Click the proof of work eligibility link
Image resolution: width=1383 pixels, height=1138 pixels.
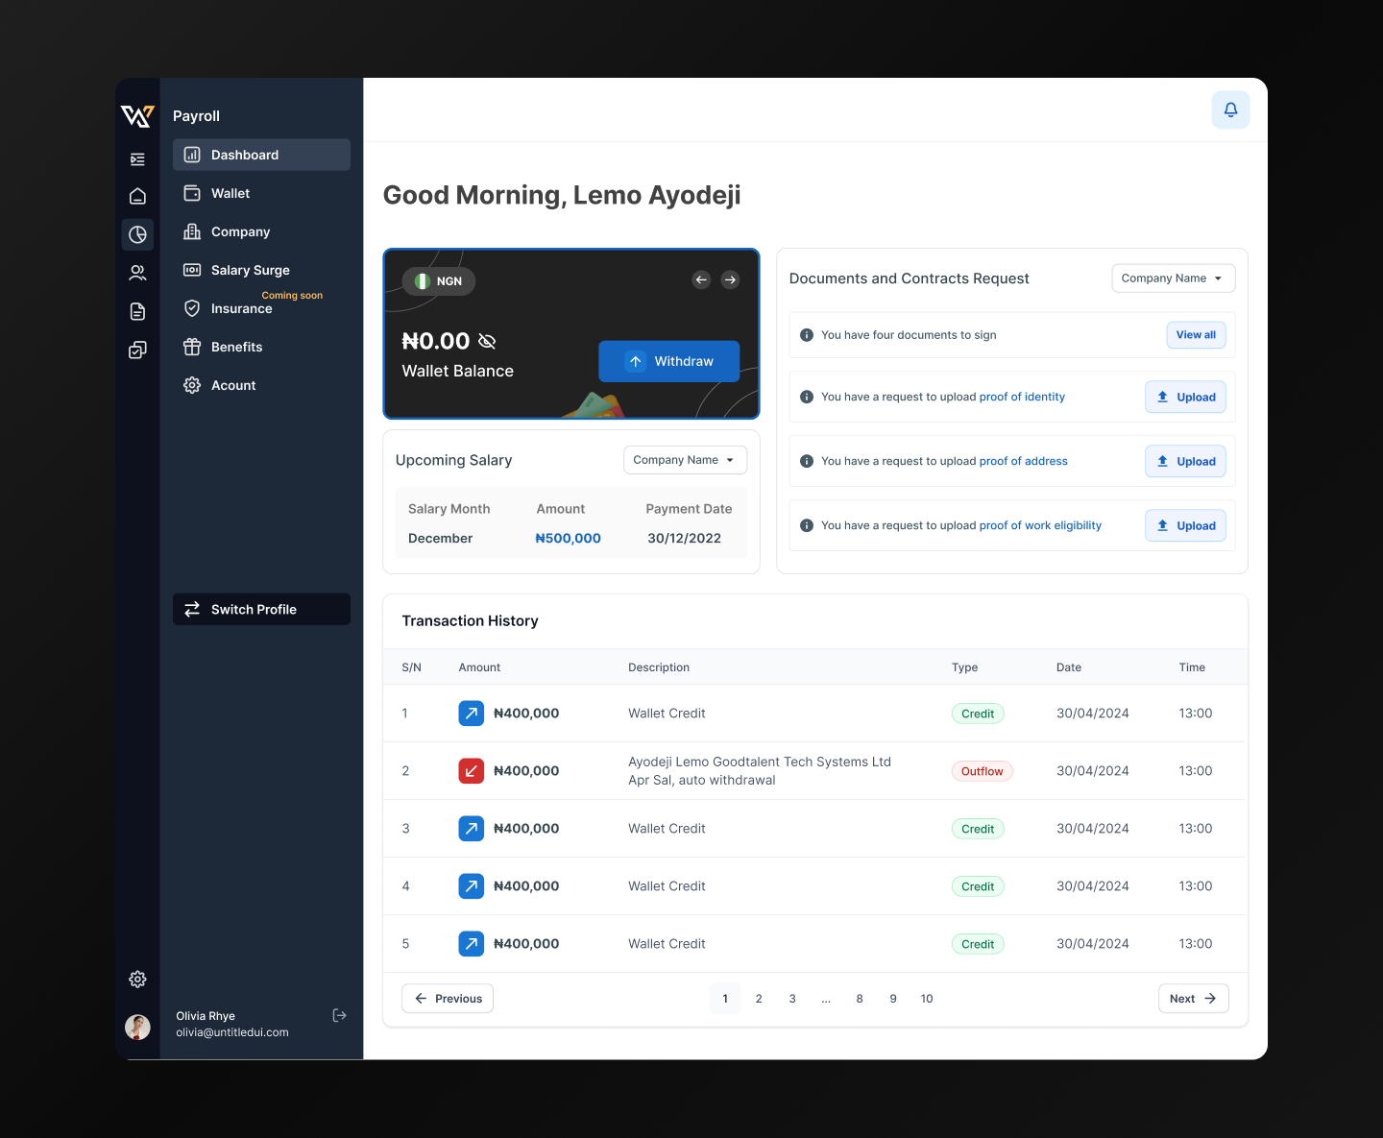tap(1040, 525)
